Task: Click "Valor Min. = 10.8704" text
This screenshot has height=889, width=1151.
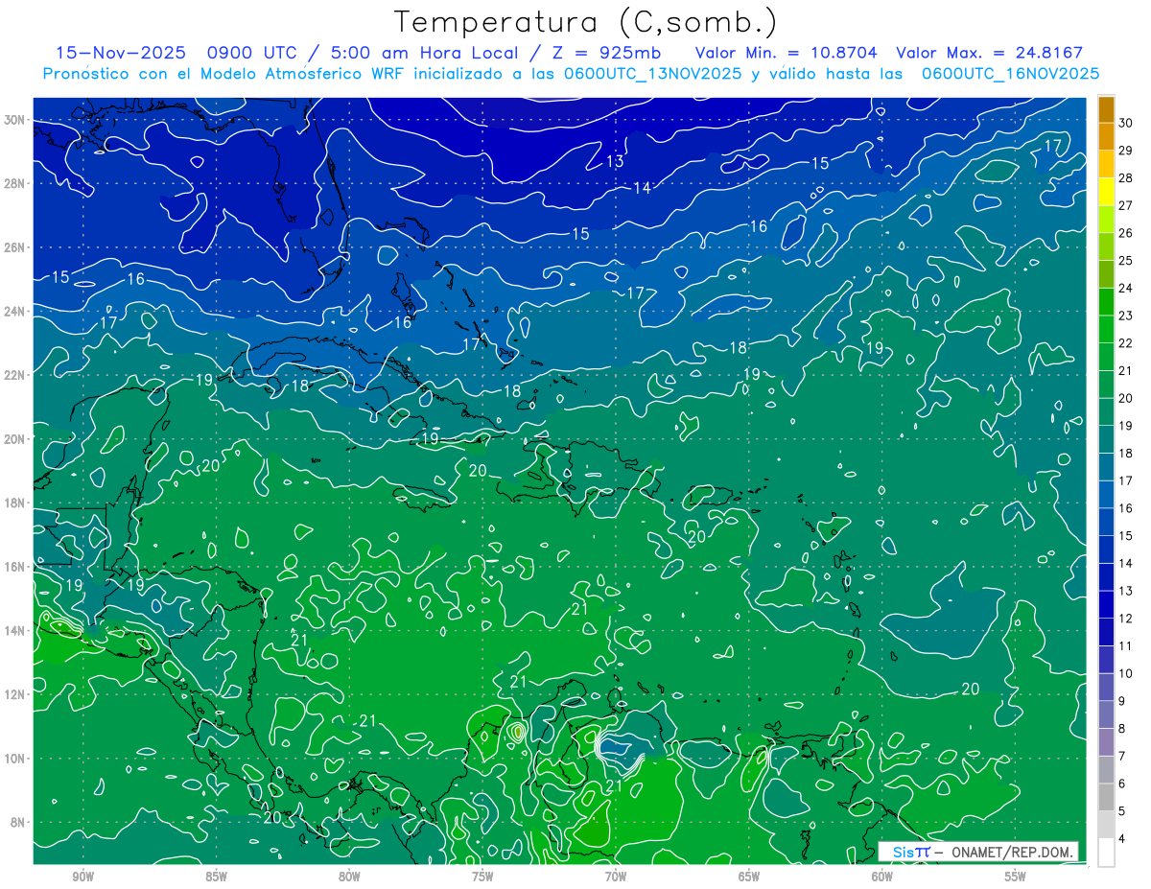Action: coord(786,53)
